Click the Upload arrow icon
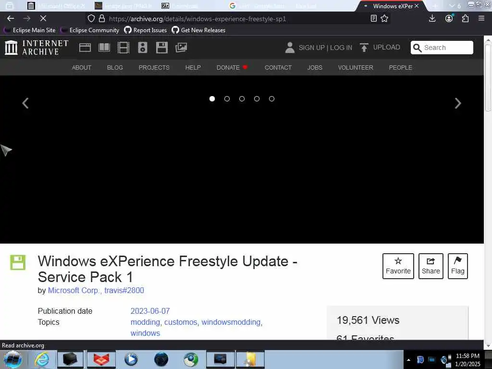 point(364,48)
